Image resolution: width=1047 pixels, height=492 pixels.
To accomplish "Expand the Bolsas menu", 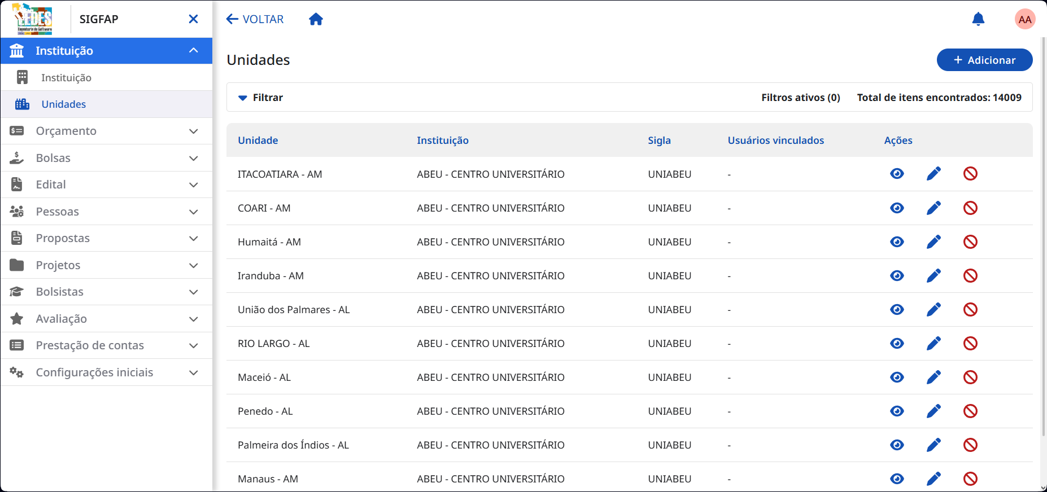I will point(106,158).
